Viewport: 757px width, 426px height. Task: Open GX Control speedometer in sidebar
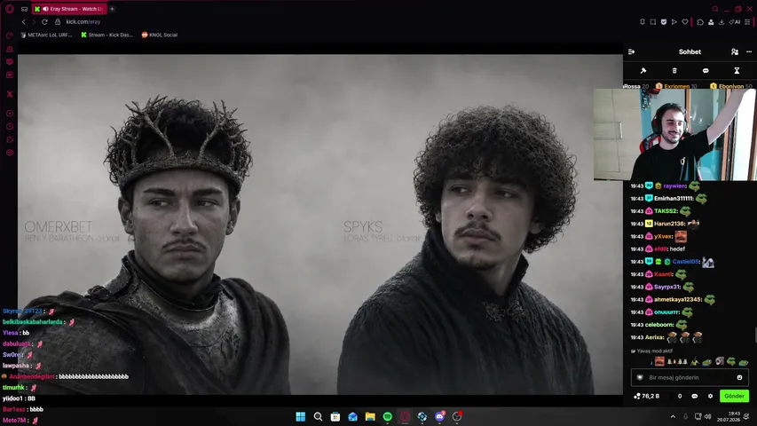coord(9,35)
